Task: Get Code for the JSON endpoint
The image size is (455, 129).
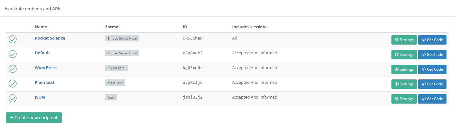Action: tap(432, 99)
